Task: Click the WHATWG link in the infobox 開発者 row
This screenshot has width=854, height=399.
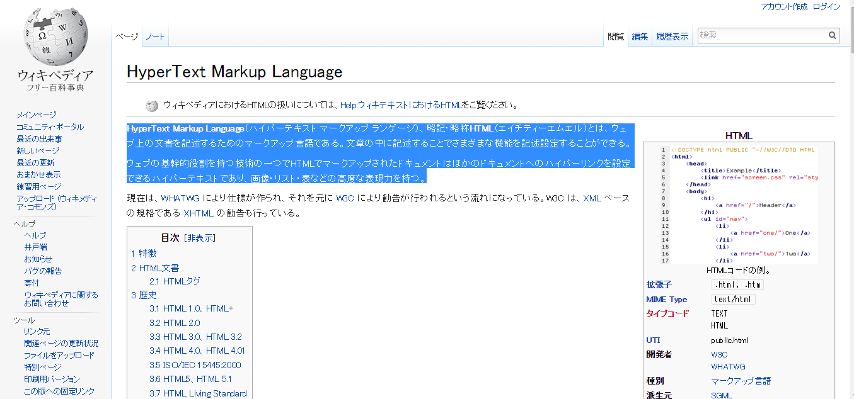Action: [x=729, y=366]
